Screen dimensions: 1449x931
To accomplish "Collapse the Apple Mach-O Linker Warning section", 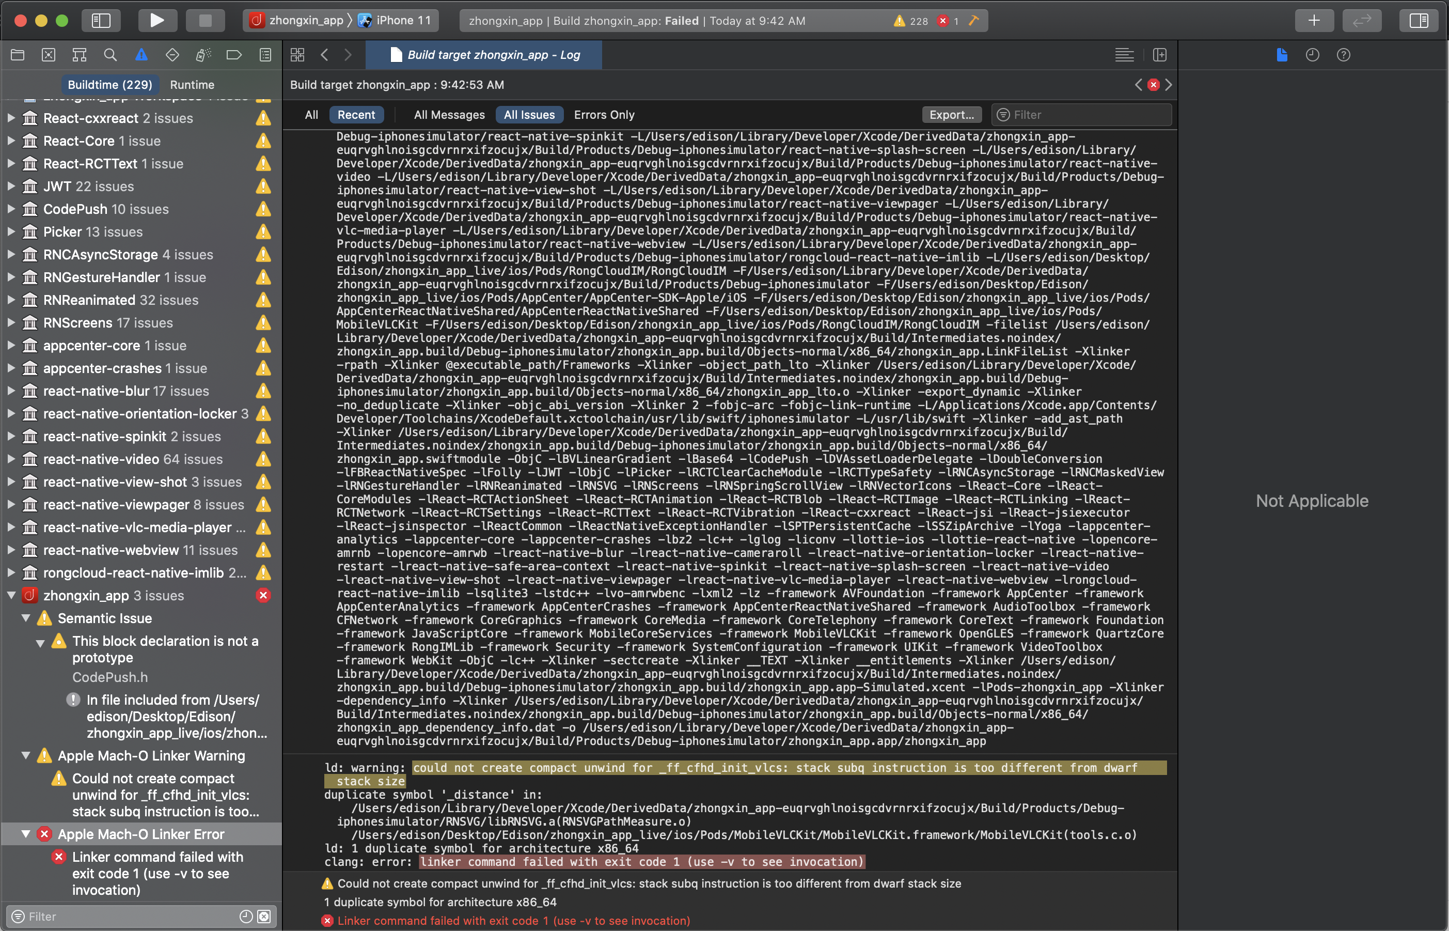I will (25, 756).
